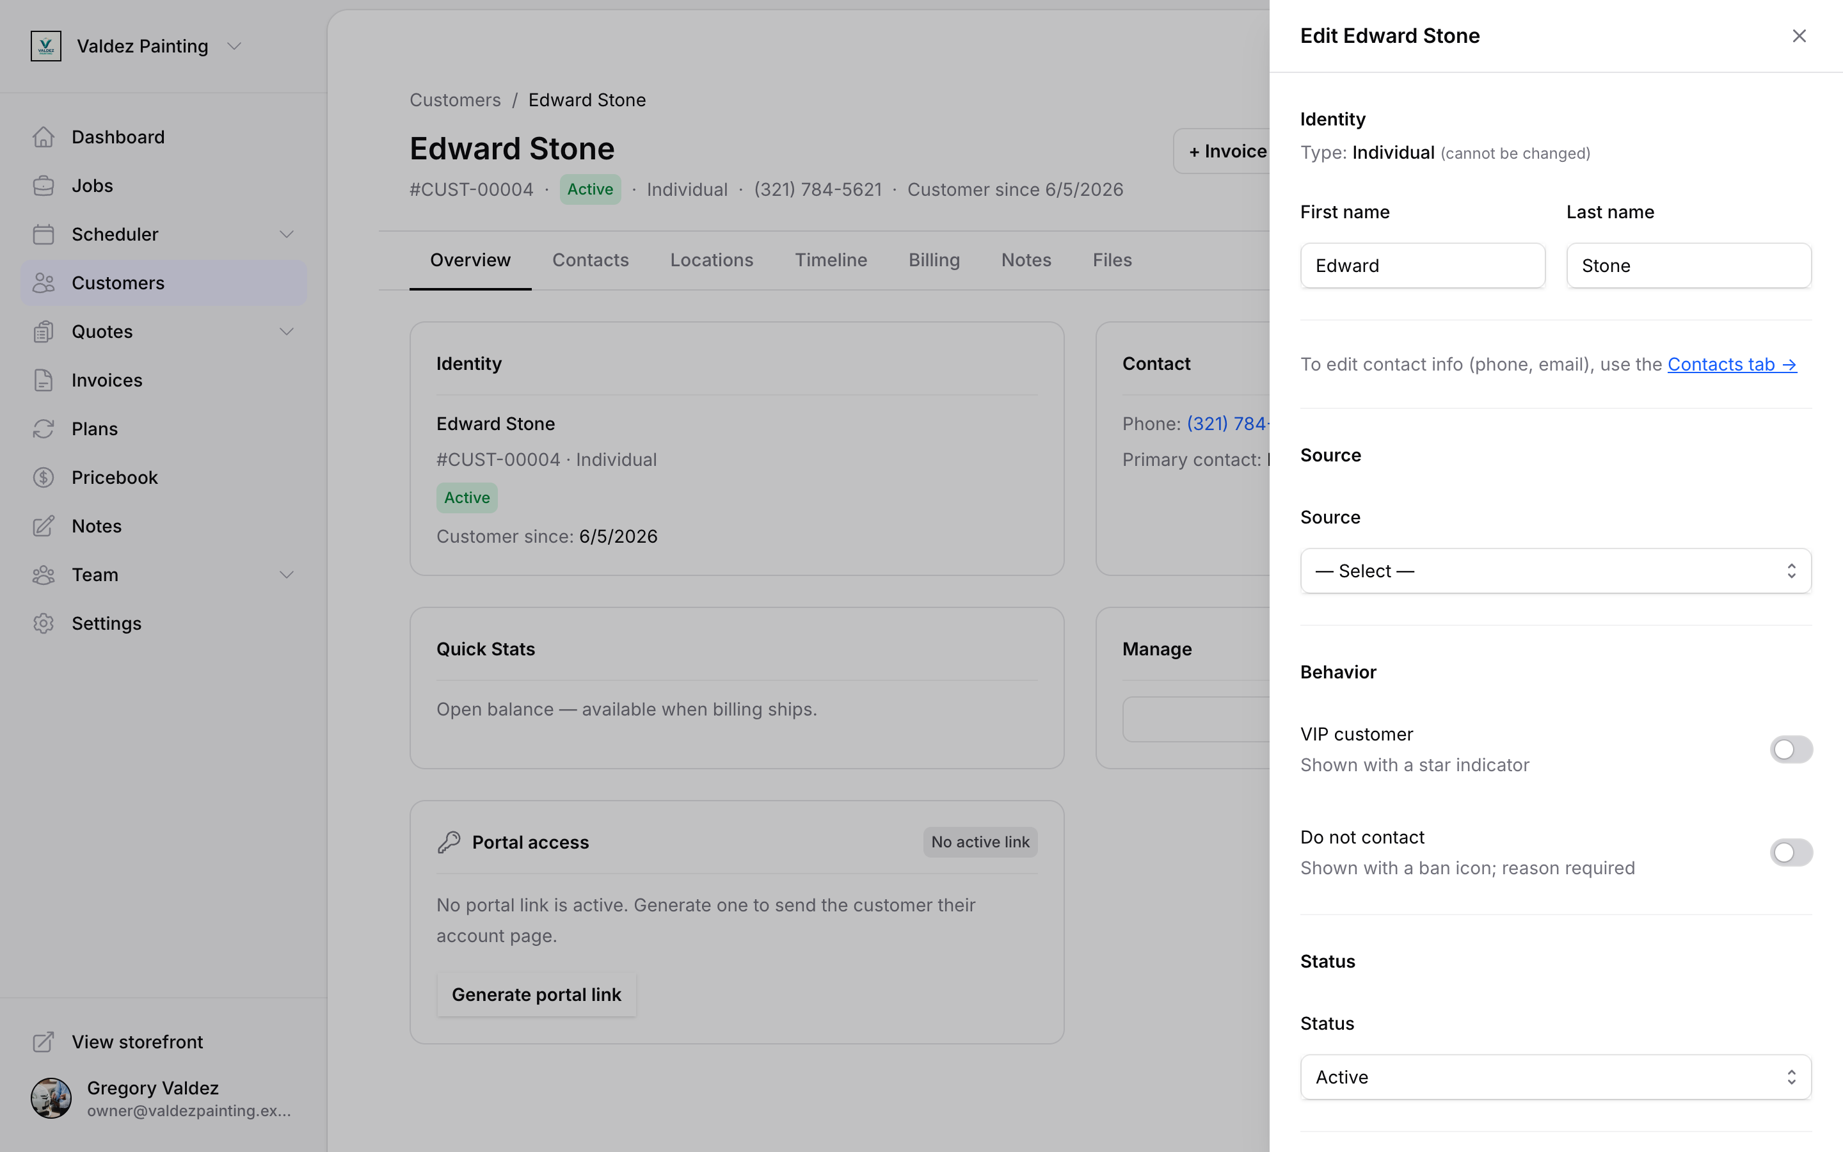This screenshot has width=1843, height=1152.
Task: Click the Gregory Valdez user name
Action: point(152,1088)
